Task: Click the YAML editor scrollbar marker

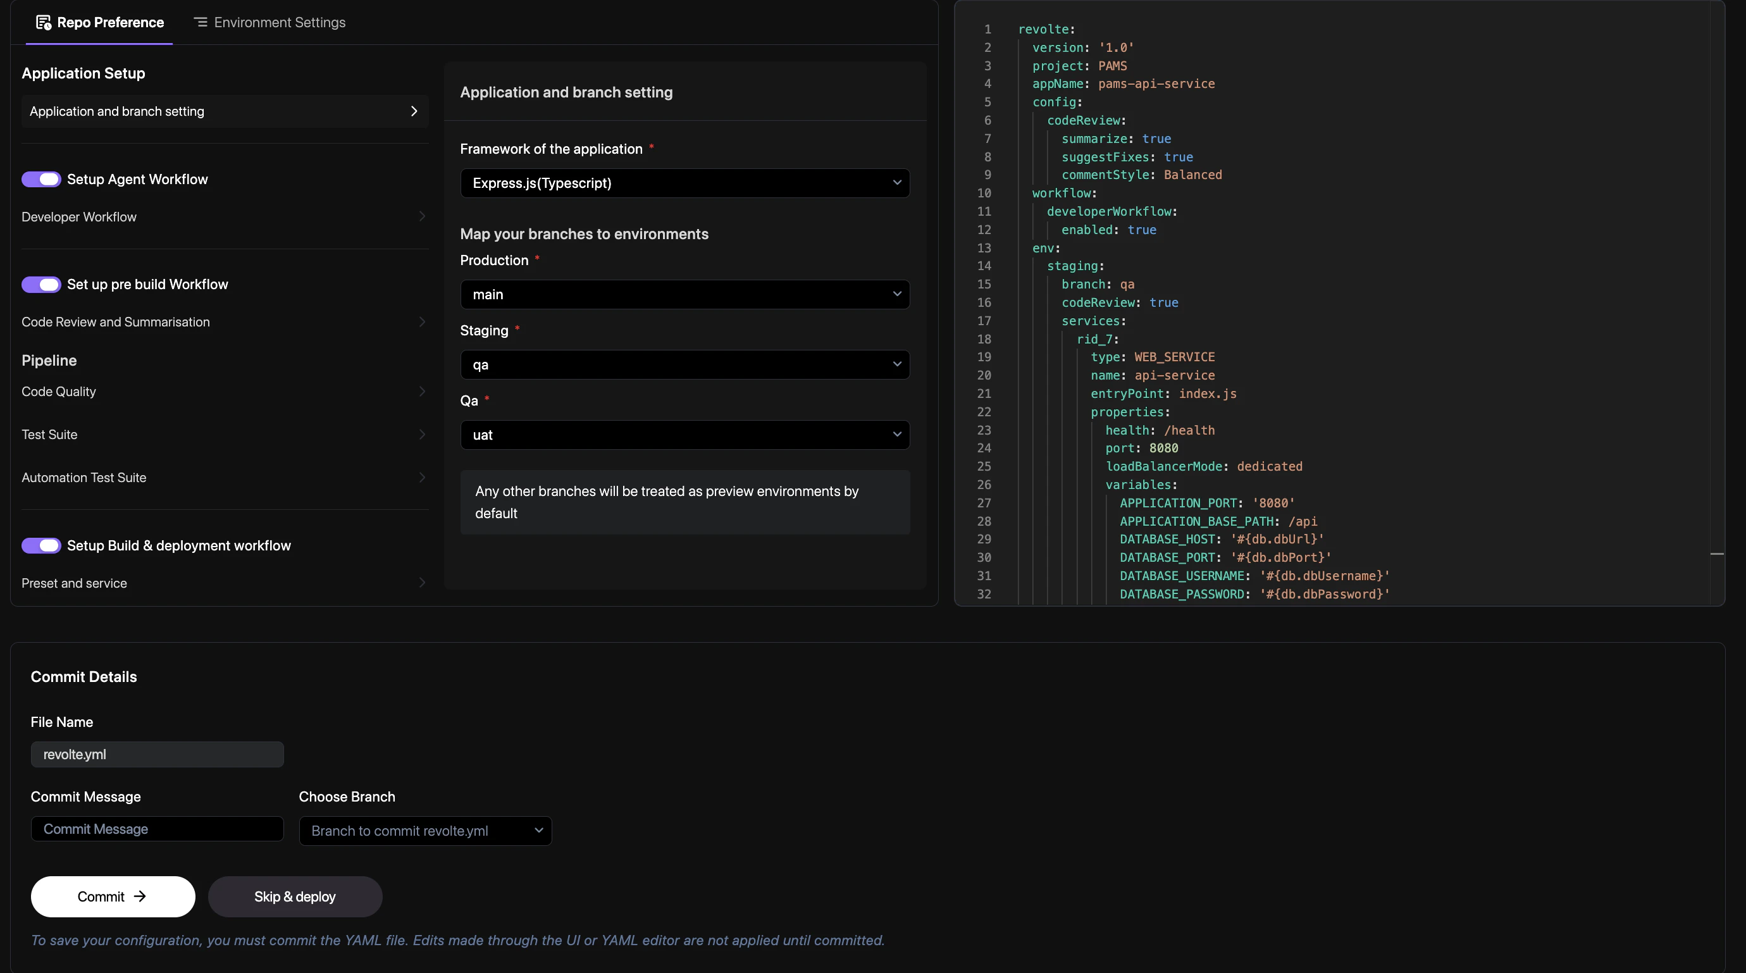Action: pyautogui.click(x=1717, y=554)
